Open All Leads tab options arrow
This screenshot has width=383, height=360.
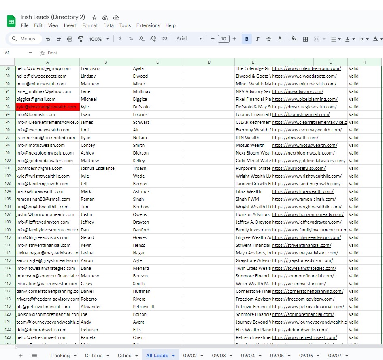tap(173, 356)
